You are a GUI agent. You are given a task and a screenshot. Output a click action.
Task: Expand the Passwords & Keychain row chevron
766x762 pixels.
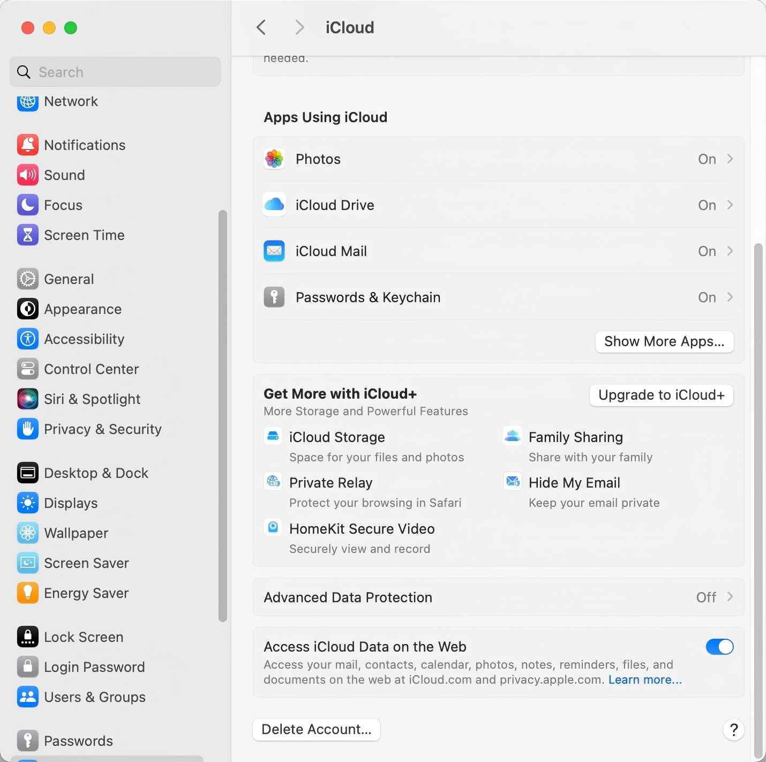(730, 297)
